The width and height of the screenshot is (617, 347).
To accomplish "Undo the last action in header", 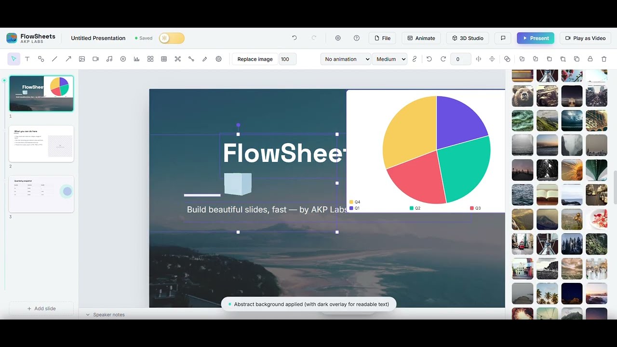I will point(295,38).
